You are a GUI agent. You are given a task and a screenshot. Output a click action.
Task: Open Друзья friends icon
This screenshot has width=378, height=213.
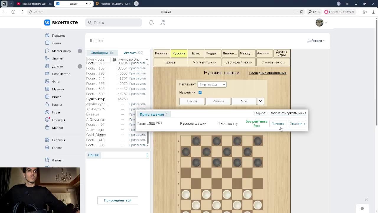coord(47,66)
